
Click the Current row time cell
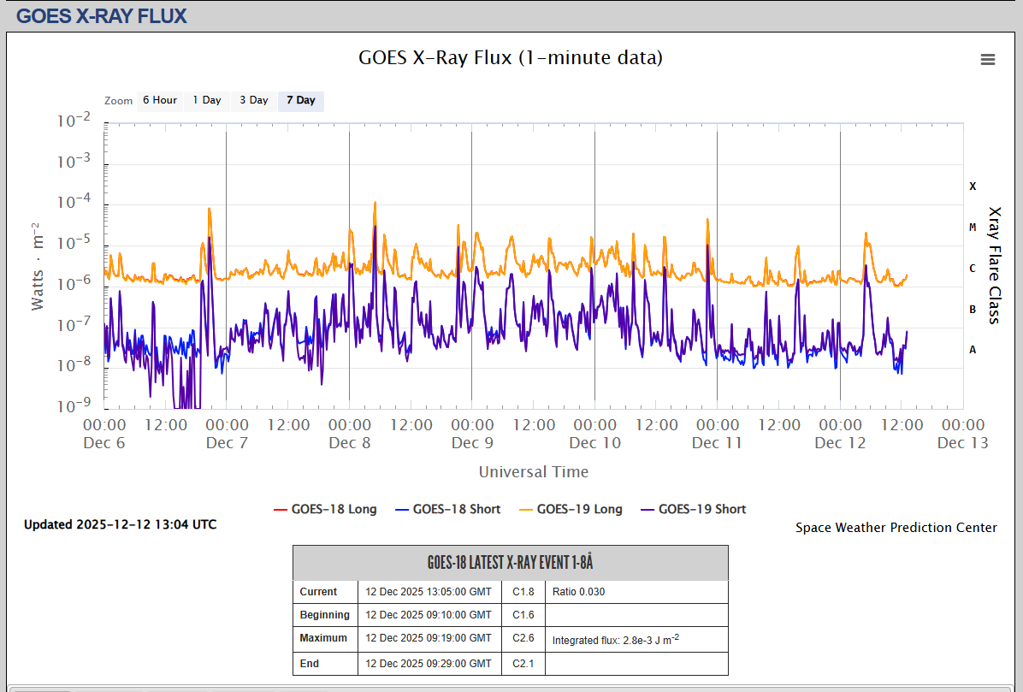pos(429,592)
